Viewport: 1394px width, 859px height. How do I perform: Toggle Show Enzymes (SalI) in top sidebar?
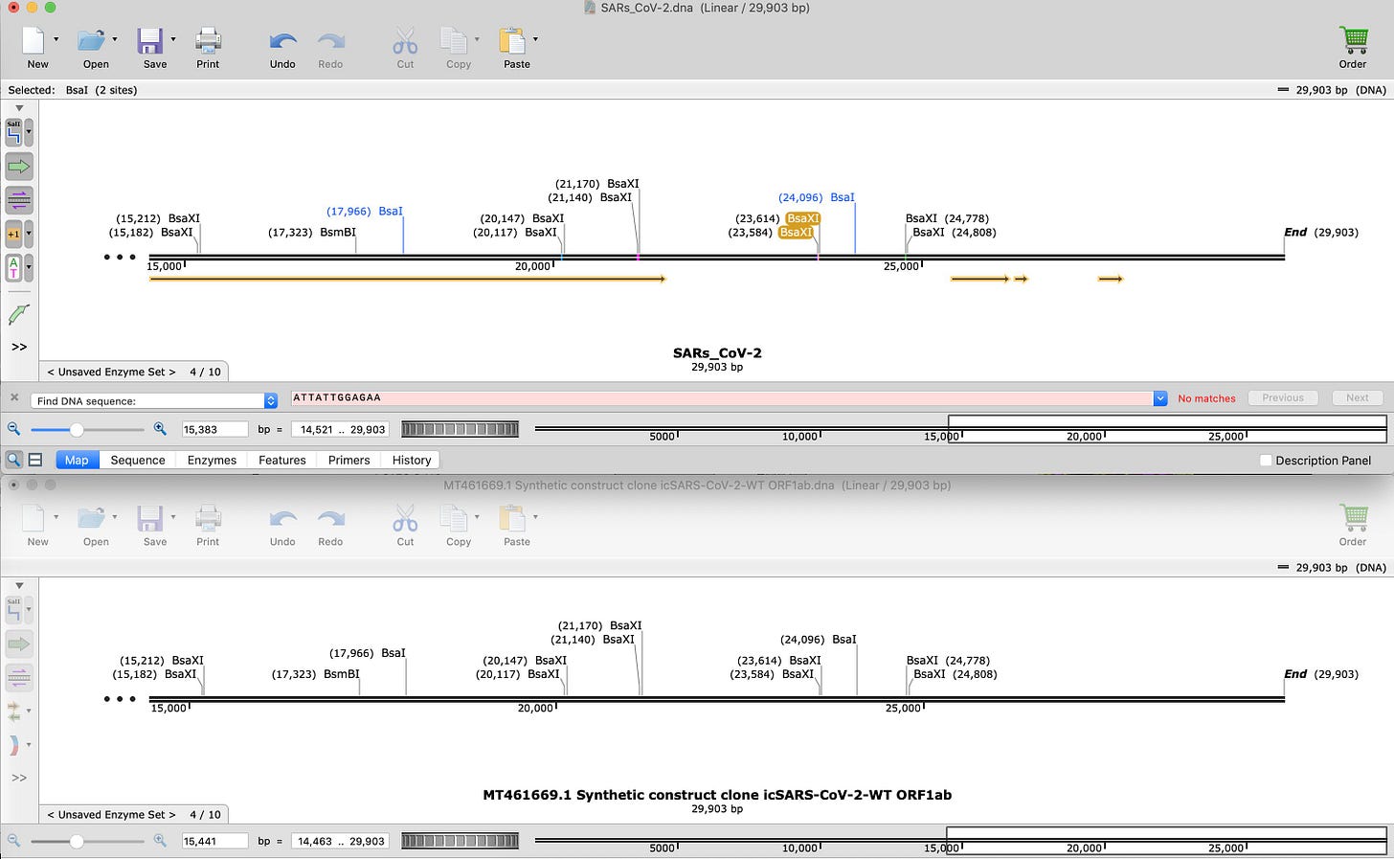click(x=13, y=132)
